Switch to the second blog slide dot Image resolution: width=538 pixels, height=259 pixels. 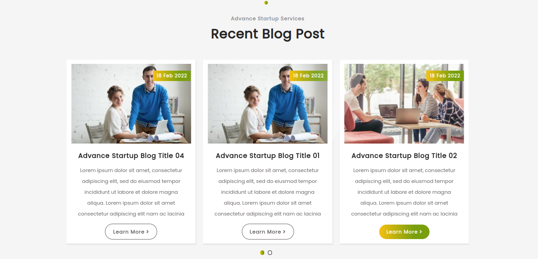pos(270,253)
